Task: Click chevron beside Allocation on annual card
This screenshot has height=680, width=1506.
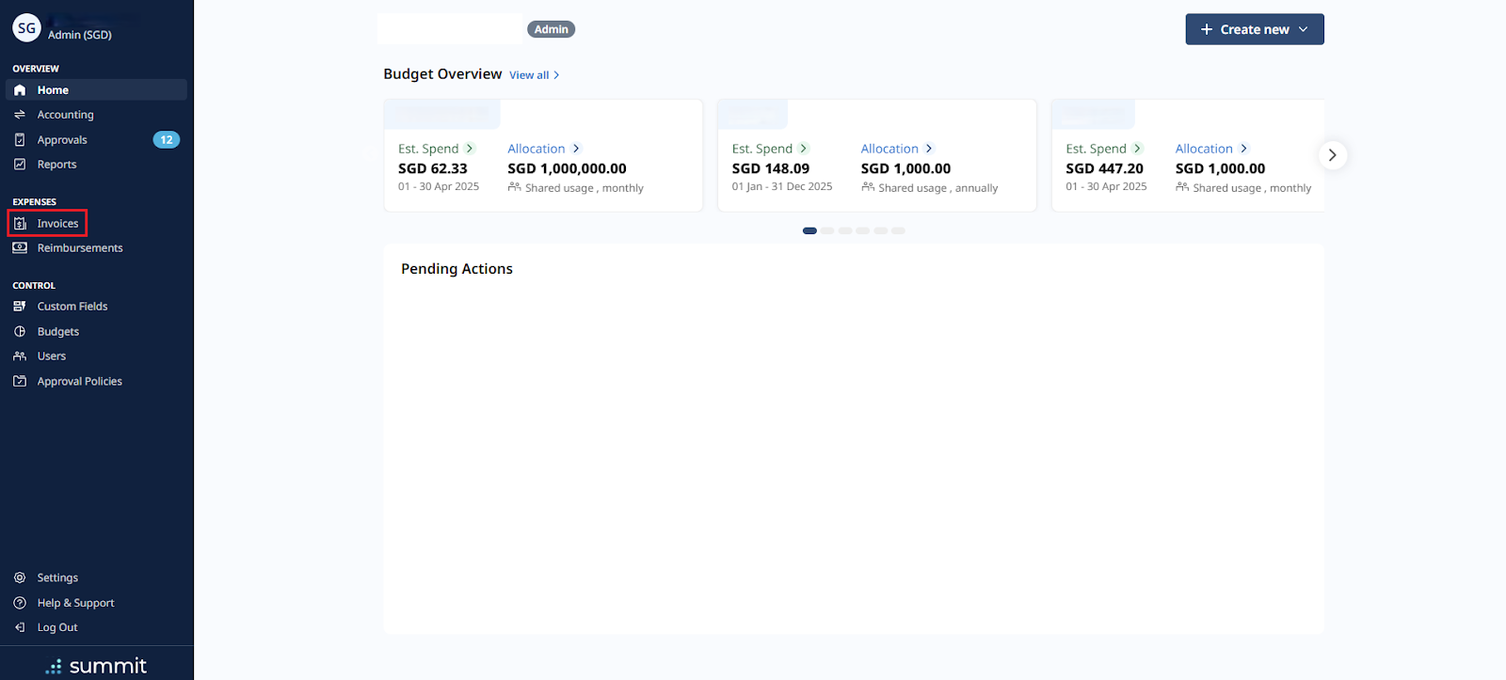Action: click(x=929, y=149)
